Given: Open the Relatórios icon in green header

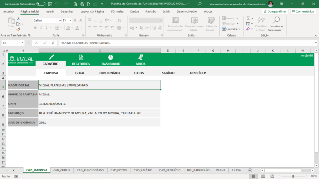Looking at the screenshot, I should click(x=81, y=57).
